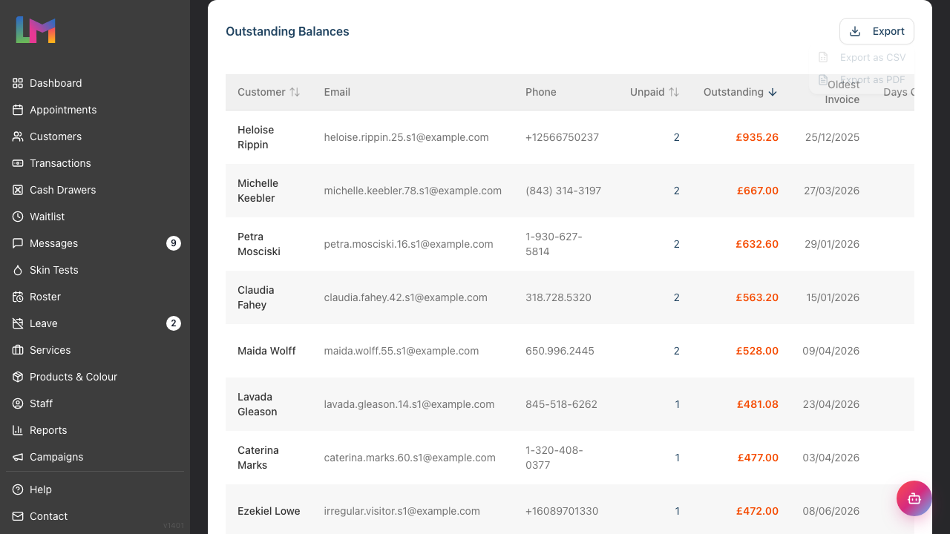Click the Leave calendar-off icon

tap(18, 323)
